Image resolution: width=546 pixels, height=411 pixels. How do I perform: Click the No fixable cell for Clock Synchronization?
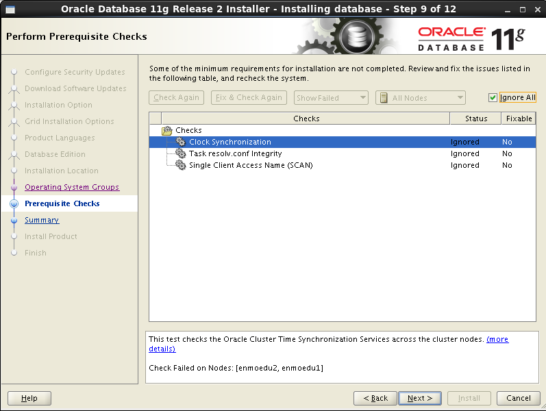pyautogui.click(x=507, y=142)
